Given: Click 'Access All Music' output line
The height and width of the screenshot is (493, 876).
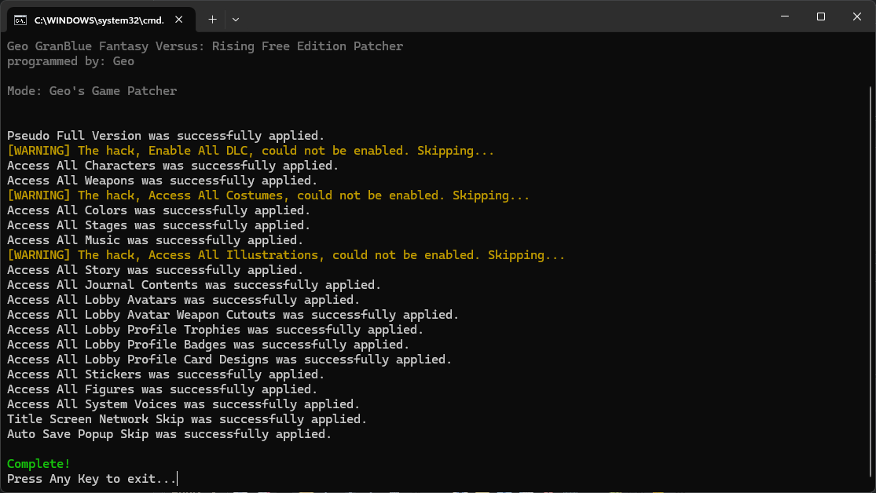Looking at the screenshot, I should coord(155,240).
